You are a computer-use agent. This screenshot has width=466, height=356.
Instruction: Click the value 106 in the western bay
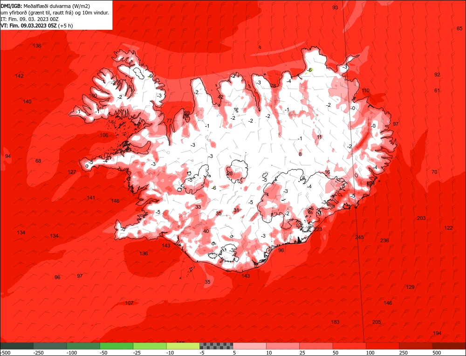pos(104,135)
